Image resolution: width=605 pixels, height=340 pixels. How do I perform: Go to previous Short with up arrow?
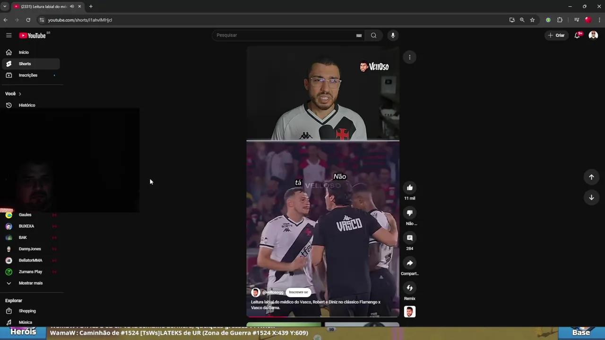click(x=591, y=177)
